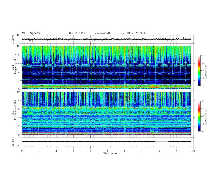218x169 pixels.
Task: Click the time axis tick label '8'
Action: pyautogui.click(x=159, y=151)
